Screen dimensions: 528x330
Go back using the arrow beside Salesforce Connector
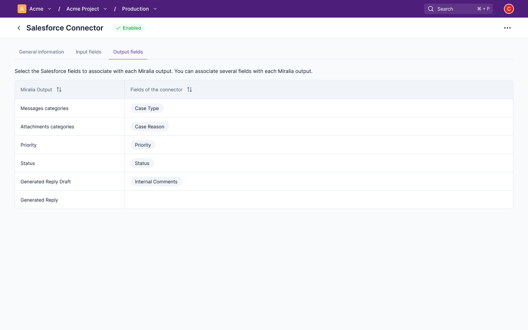[x=19, y=28]
